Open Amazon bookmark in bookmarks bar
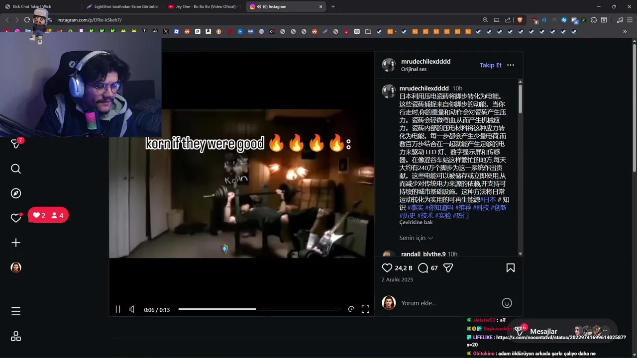The width and height of the screenshot is (637, 358). 208,31
